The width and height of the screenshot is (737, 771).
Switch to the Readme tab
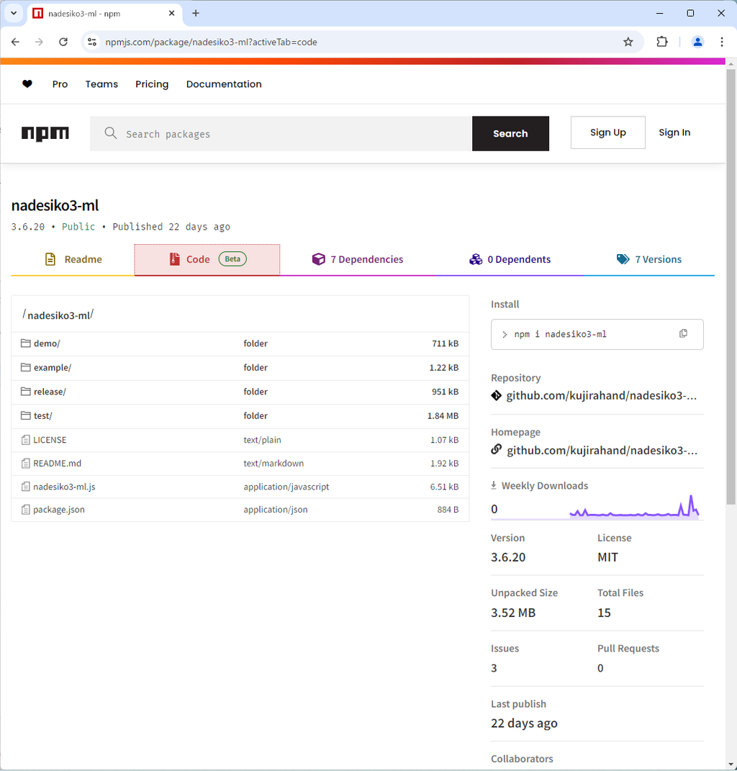(x=73, y=259)
